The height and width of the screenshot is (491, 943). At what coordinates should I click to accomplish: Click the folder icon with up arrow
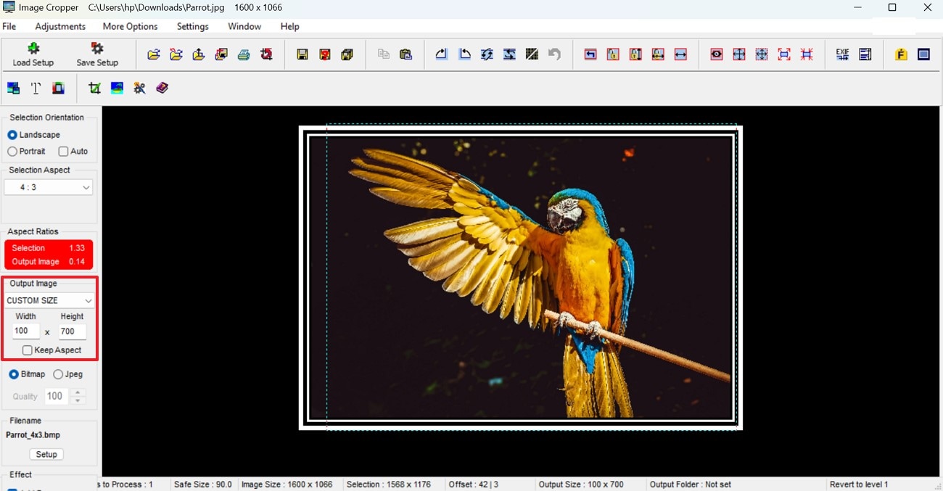pos(199,54)
